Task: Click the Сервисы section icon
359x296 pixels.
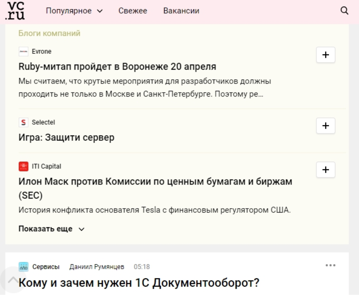Action: pos(23,267)
